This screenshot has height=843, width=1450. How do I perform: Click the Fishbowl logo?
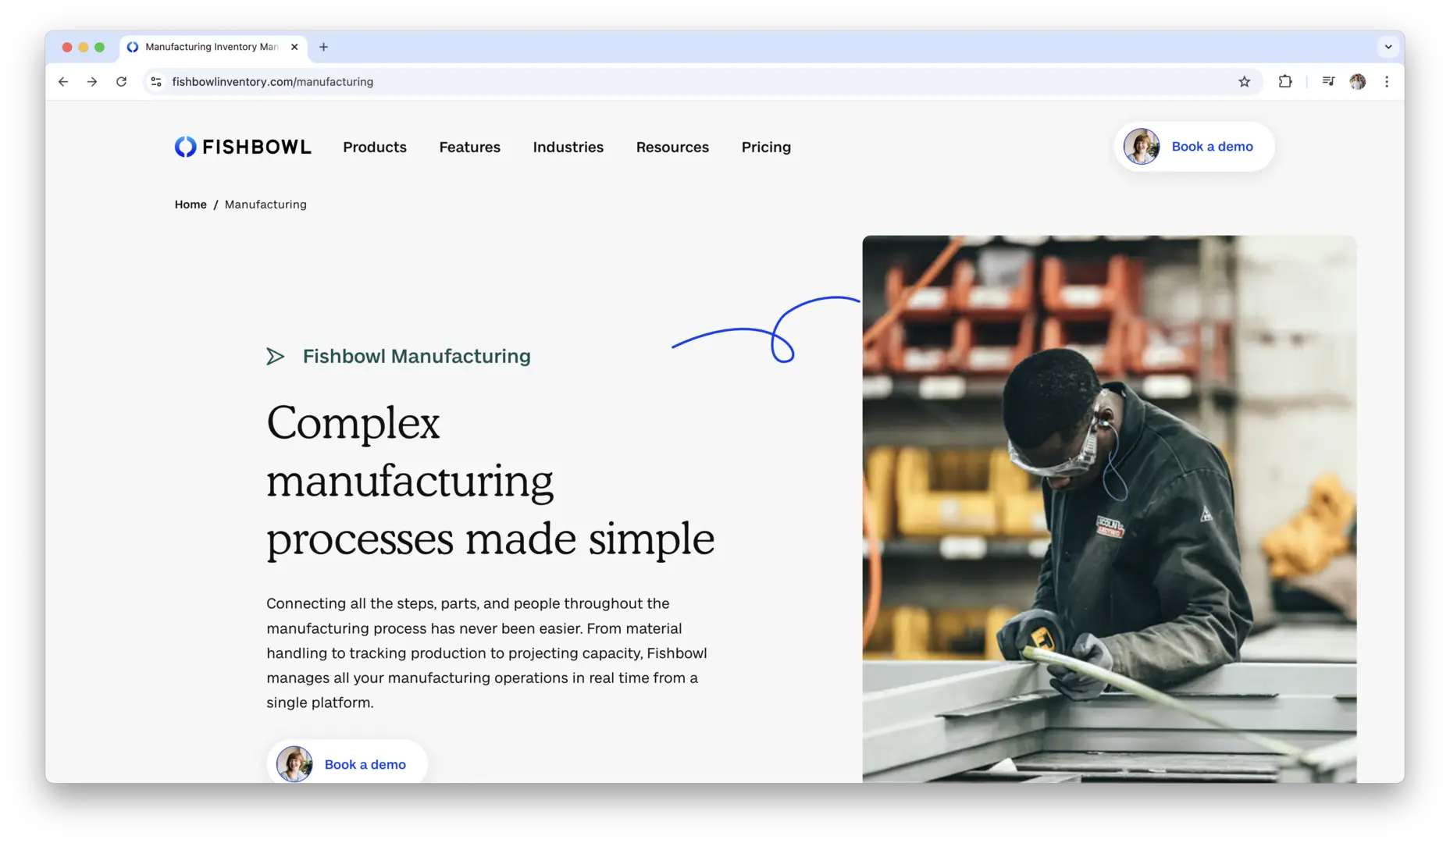point(243,147)
